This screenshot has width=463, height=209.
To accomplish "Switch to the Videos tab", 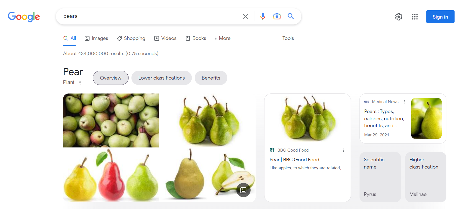I will point(165,38).
